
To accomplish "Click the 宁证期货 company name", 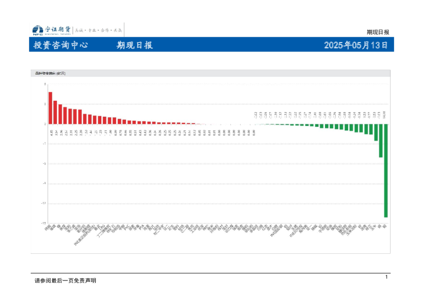I will point(57,30).
